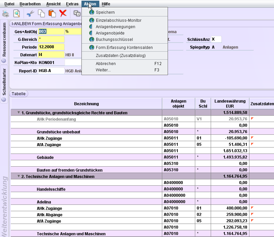The width and height of the screenshot is (274, 237).
Task: Click the Landeswährung EUR column header
Action: click(x=230, y=104)
